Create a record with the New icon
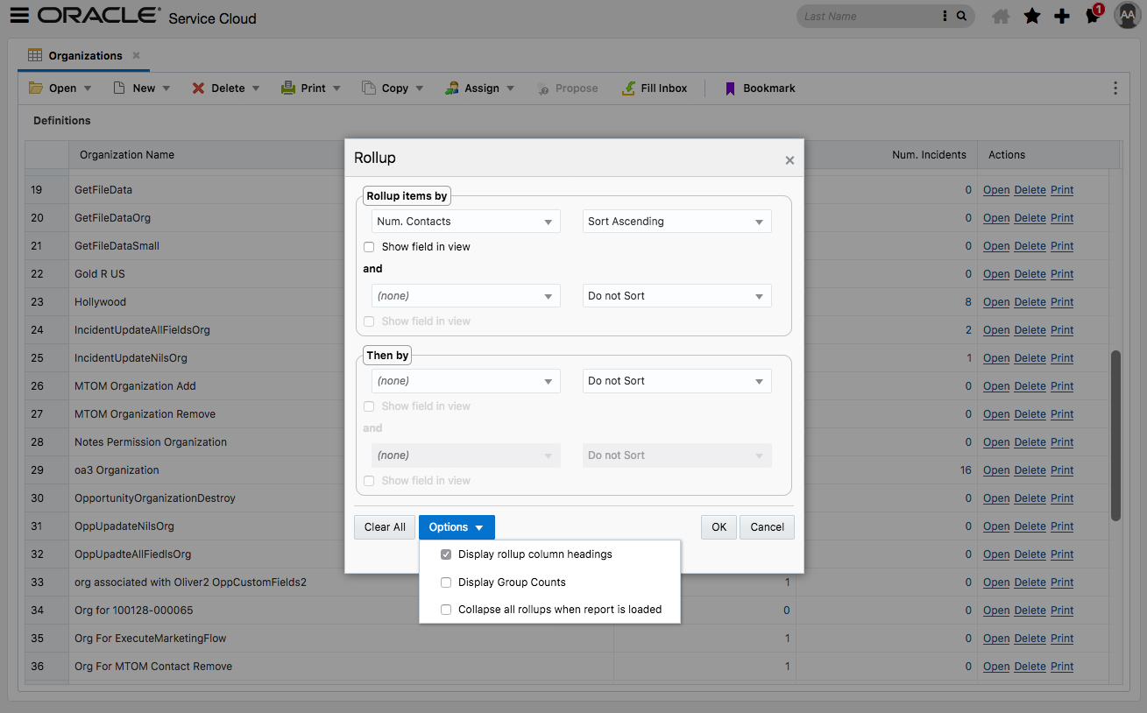The image size is (1147, 713). 120,88
